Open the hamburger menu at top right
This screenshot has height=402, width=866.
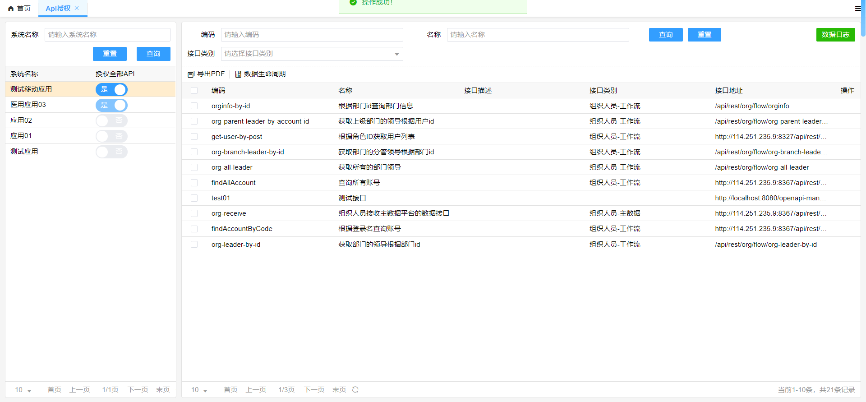857,8
